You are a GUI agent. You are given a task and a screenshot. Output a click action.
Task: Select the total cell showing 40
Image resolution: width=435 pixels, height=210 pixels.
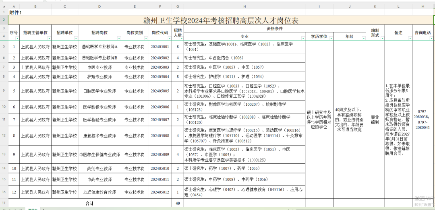[178, 203]
